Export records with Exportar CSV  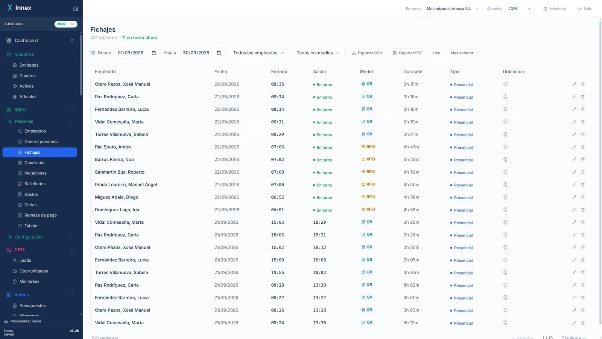(367, 53)
